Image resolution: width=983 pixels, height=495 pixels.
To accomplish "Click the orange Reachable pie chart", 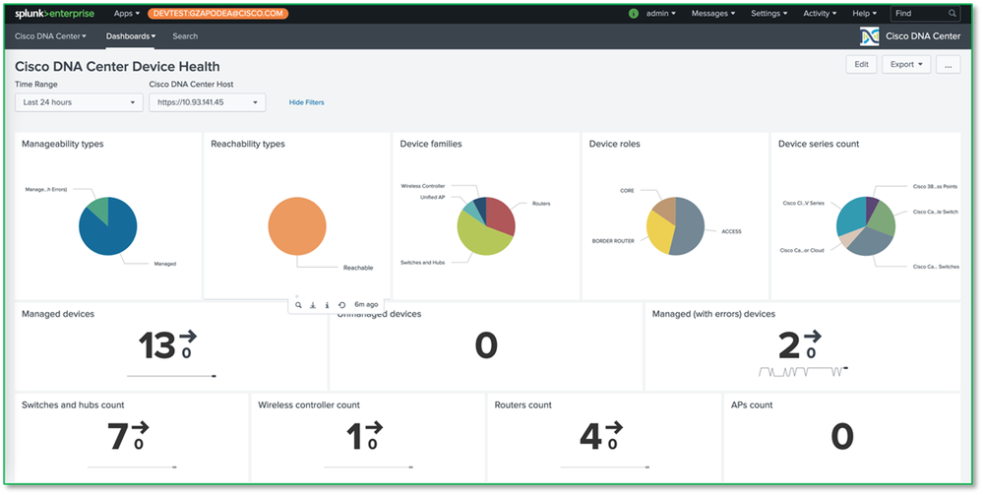I will [297, 226].
